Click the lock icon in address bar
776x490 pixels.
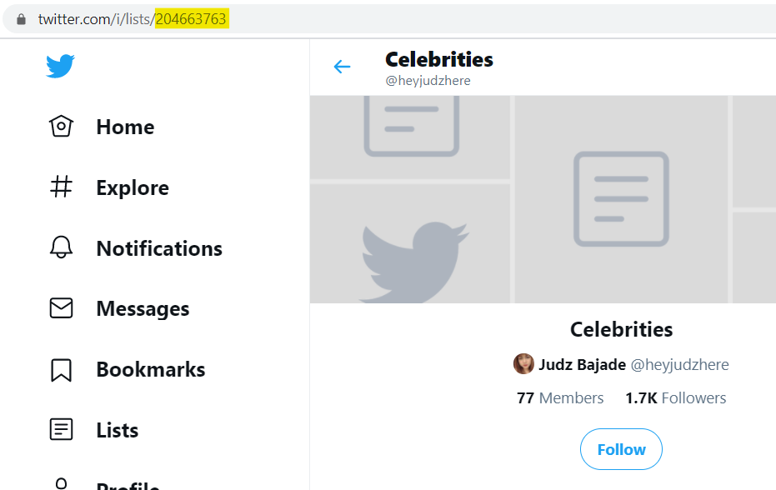point(21,19)
